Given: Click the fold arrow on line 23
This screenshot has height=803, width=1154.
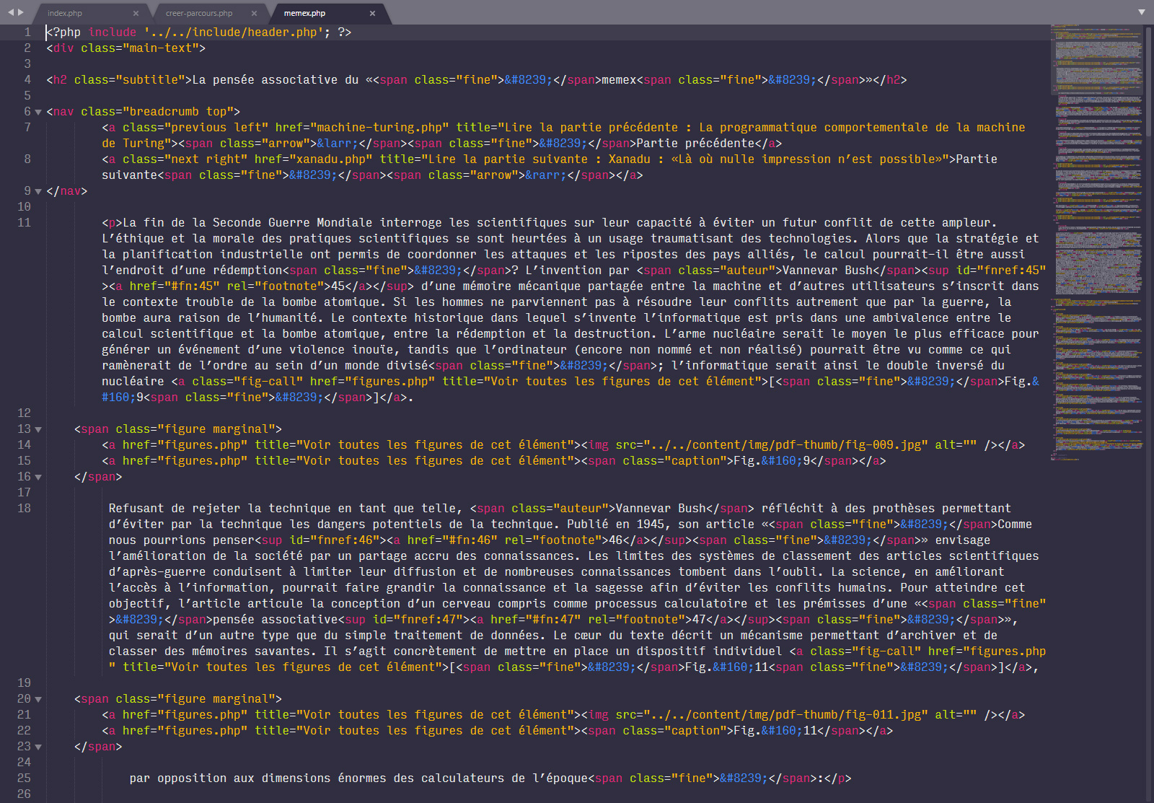Looking at the screenshot, I should coord(39,747).
